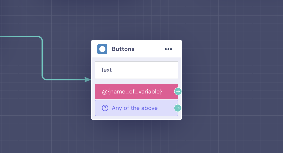Select the @{name_of_variable} button
The width and height of the screenshot is (283, 153).
(137, 91)
